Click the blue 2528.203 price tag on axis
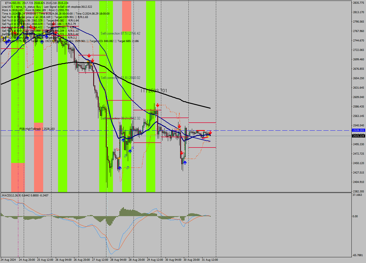The width and height of the screenshot is (366, 263). [x=358, y=130]
